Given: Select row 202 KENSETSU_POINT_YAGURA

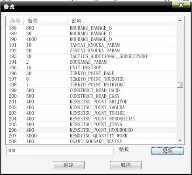Looking at the screenshot, I should (91, 107).
